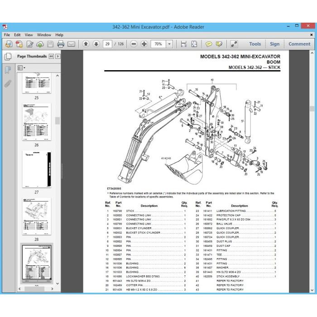Collapse the thumbnails pane with double-arrow button
Image resolution: width=317 pixels, height=317 pixels.
51,57
